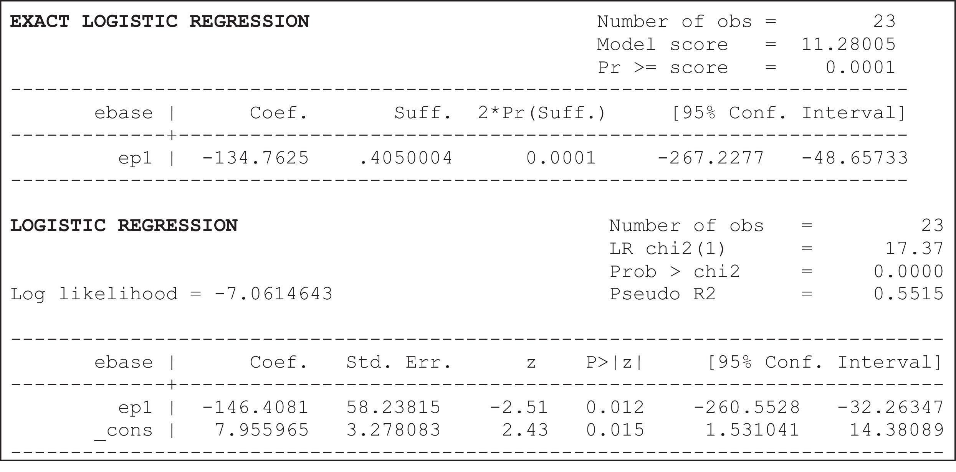
Task: Select the ep1 coefficient -146.4081
Action: [x=255, y=408]
